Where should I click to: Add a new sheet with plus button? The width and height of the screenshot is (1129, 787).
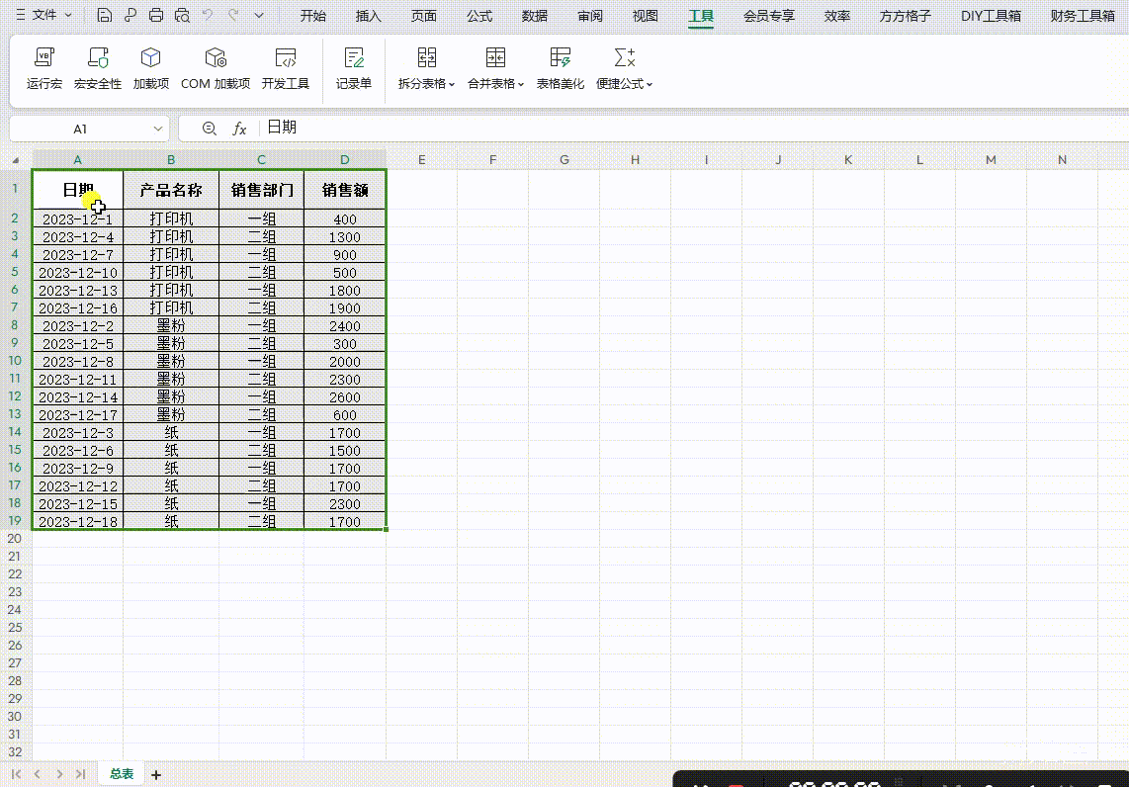[x=156, y=775]
